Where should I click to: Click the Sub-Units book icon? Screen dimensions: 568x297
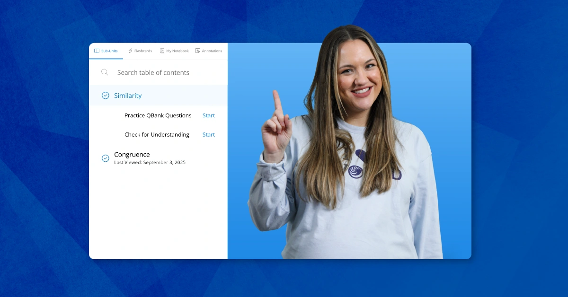[97, 51]
